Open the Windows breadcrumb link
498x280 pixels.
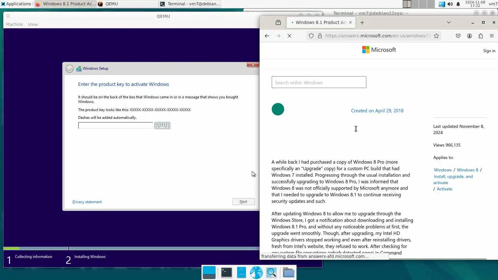443,170
